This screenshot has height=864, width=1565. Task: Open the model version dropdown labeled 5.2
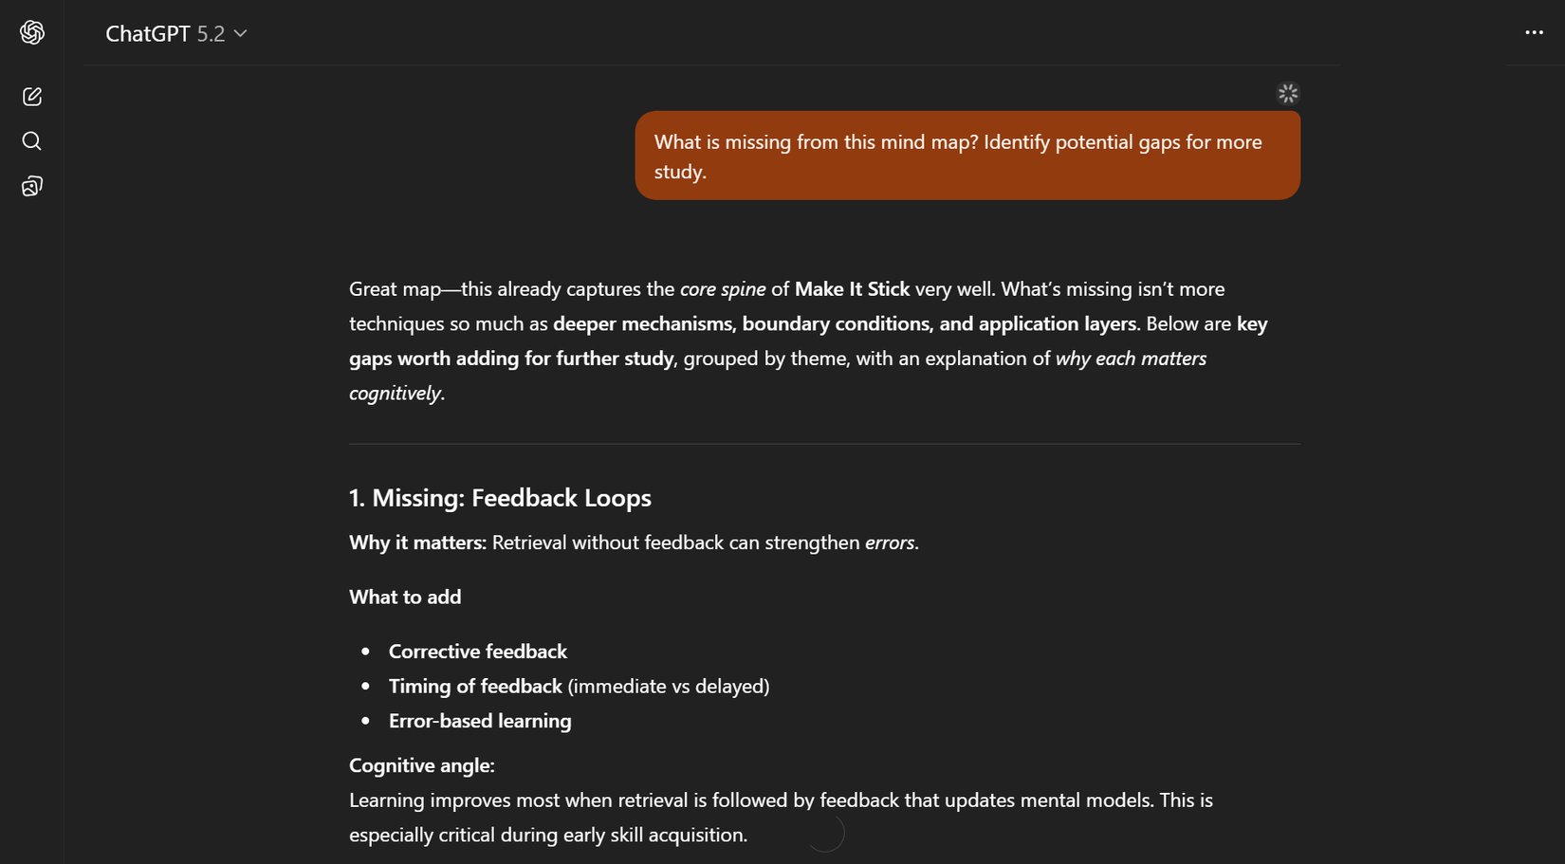(x=211, y=33)
